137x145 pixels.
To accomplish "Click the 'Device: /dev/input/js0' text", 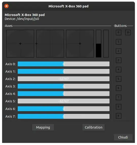I will (x=22, y=19).
